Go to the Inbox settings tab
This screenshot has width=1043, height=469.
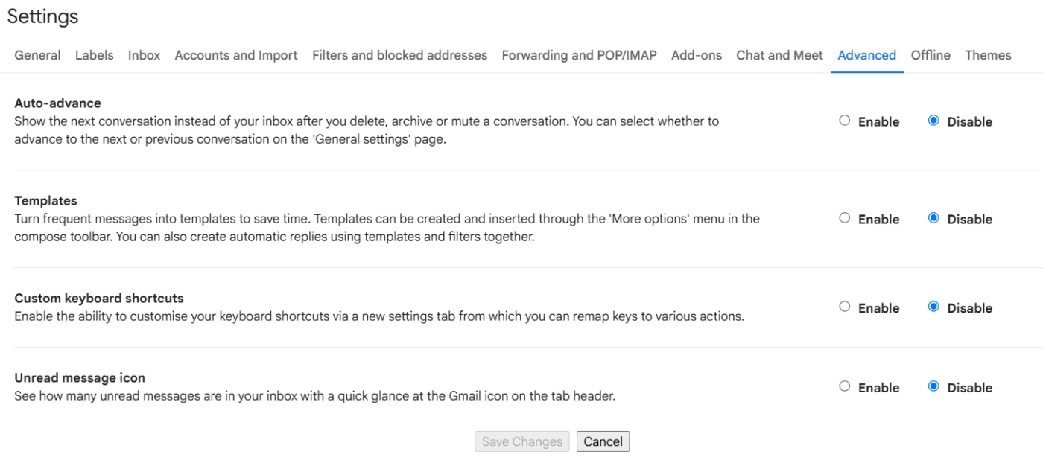(x=144, y=54)
